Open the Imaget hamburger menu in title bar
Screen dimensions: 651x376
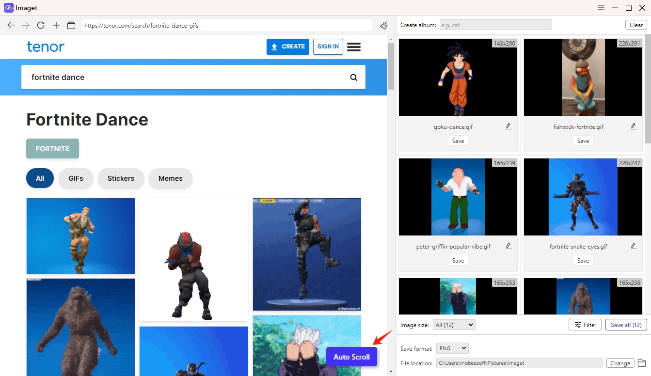click(x=601, y=8)
